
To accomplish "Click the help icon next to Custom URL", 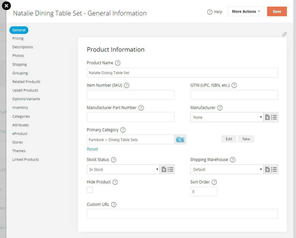I will [114, 204].
